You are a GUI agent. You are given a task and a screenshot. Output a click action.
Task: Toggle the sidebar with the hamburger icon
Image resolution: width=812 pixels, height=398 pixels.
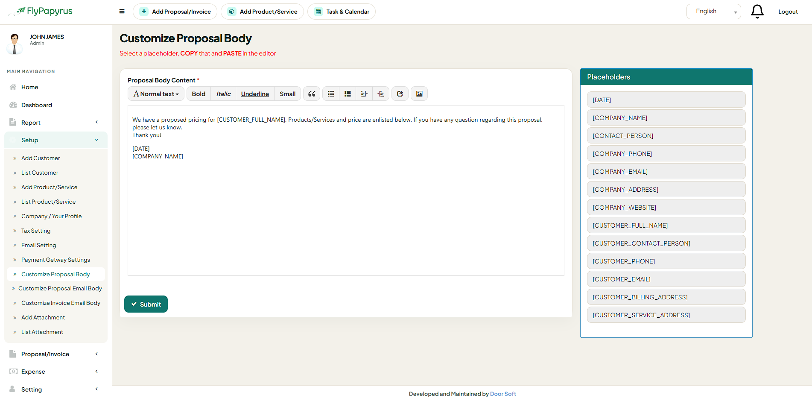[x=122, y=12]
